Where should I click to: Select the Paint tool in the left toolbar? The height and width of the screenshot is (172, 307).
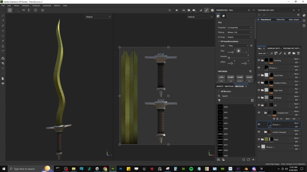pyautogui.click(x=3, y=16)
